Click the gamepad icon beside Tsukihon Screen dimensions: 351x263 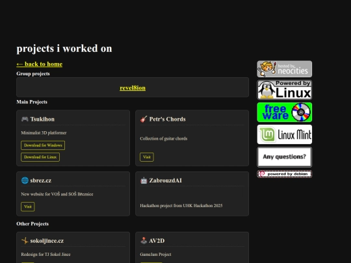[x=25, y=119]
